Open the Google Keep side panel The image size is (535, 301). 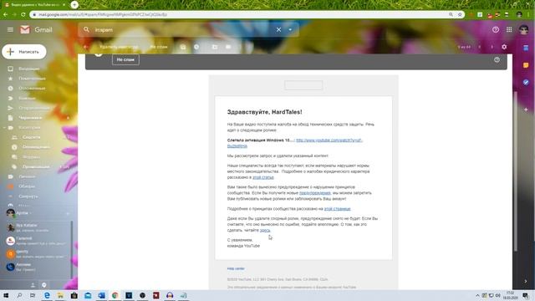(526, 65)
